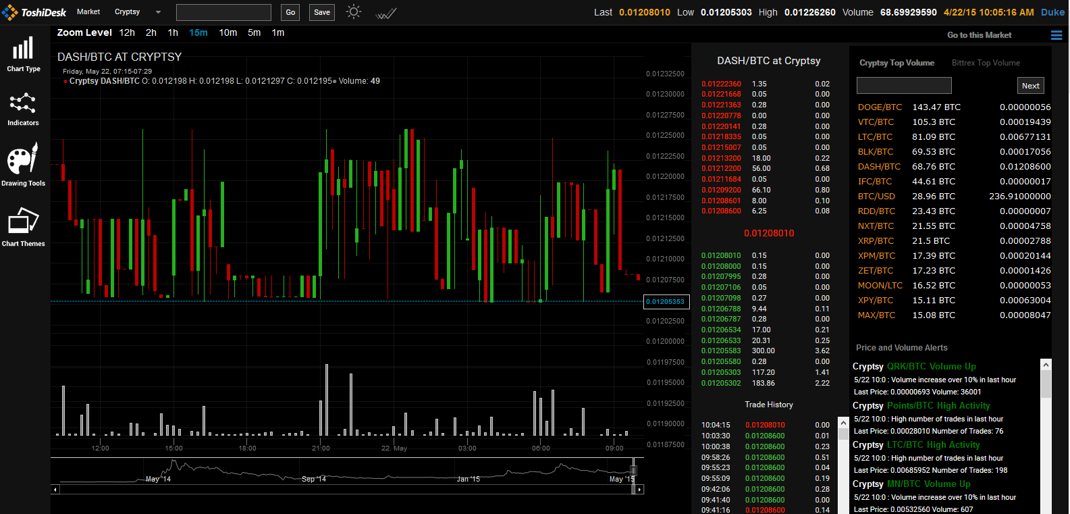Viewport: 1070px width, 514px height.
Task: Click the Save button
Action: click(x=322, y=12)
